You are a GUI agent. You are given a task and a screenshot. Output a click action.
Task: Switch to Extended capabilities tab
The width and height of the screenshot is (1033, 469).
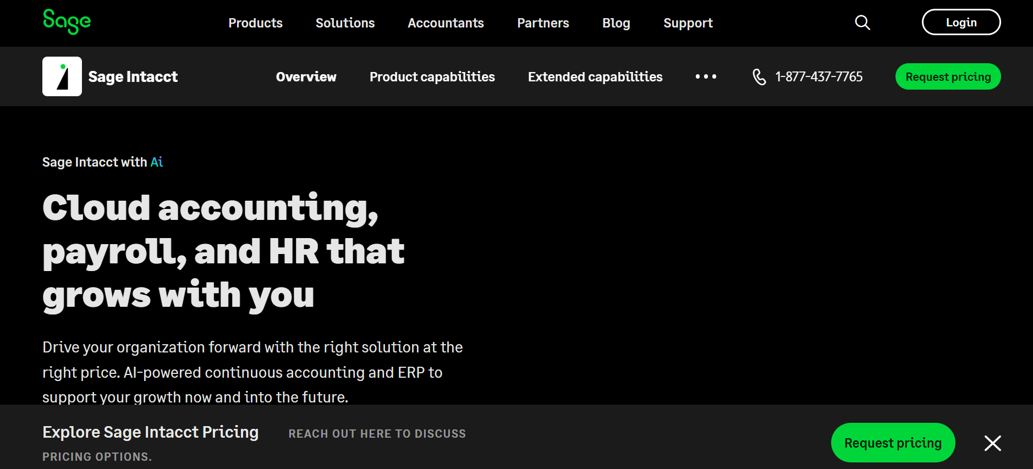tap(595, 77)
